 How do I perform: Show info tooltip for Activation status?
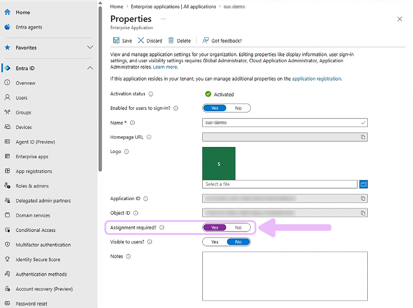pyautogui.click(x=151, y=94)
